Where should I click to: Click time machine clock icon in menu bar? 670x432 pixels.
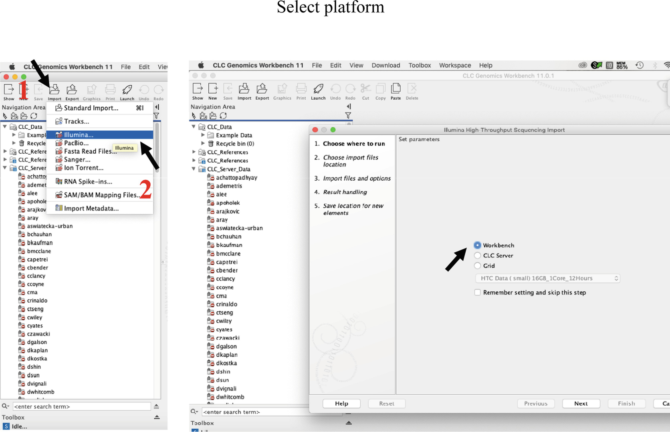click(x=640, y=65)
